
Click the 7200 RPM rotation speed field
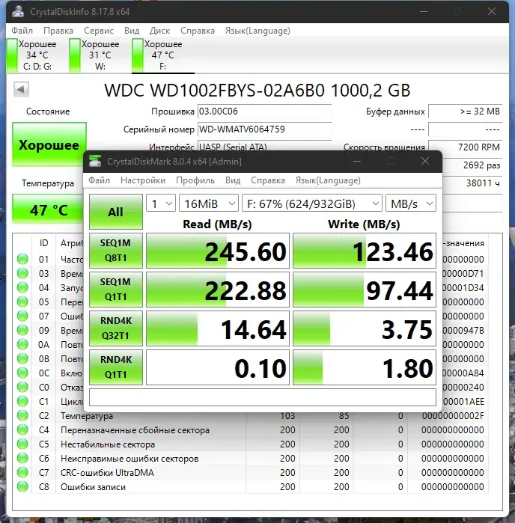(465, 147)
